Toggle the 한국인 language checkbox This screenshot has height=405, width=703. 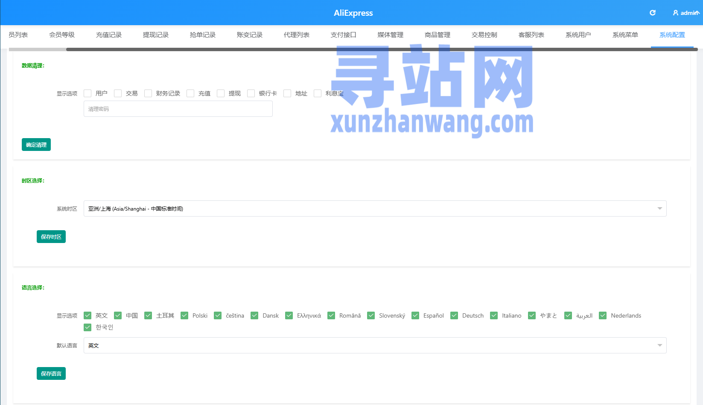88,327
